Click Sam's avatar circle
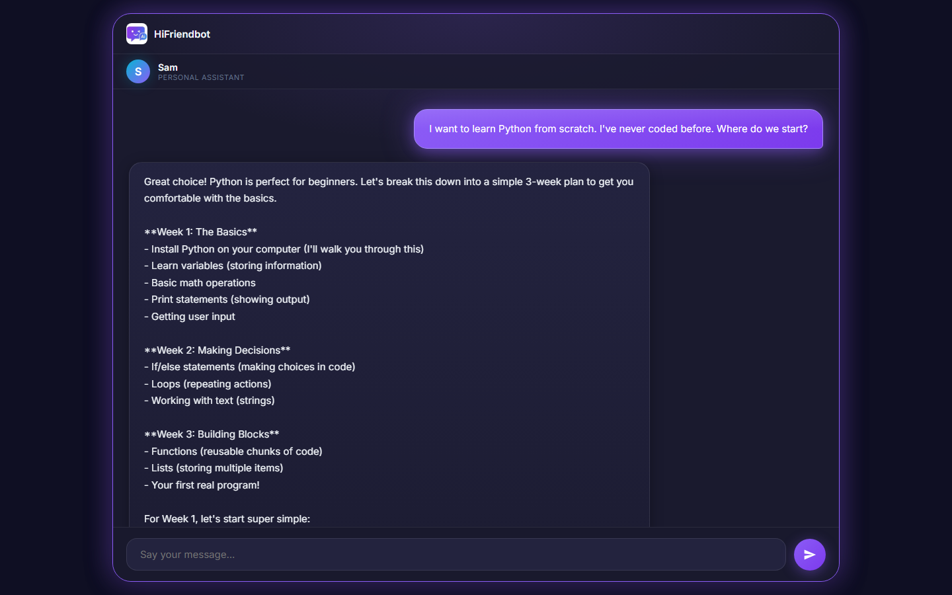The height and width of the screenshot is (595, 952). (x=138, y=71)
